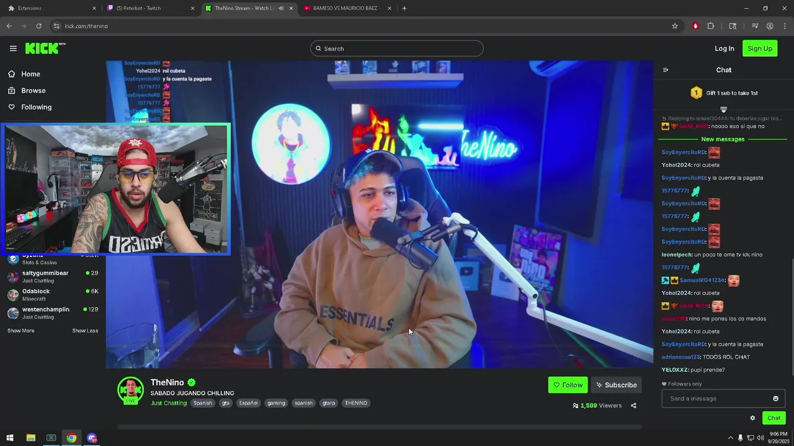This screenshot has height=446, width=794.
Task: Click Show More in recommended channels
Action: click(21, 331)
